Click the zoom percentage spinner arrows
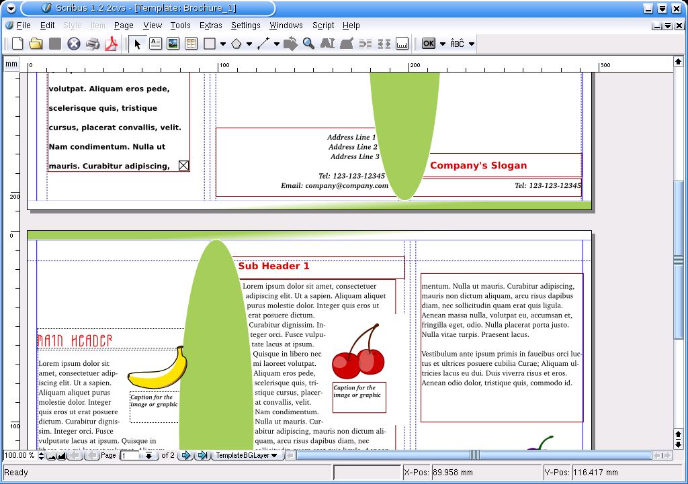The width and height of the screenshot is (688, 484). tap(41, 456)
